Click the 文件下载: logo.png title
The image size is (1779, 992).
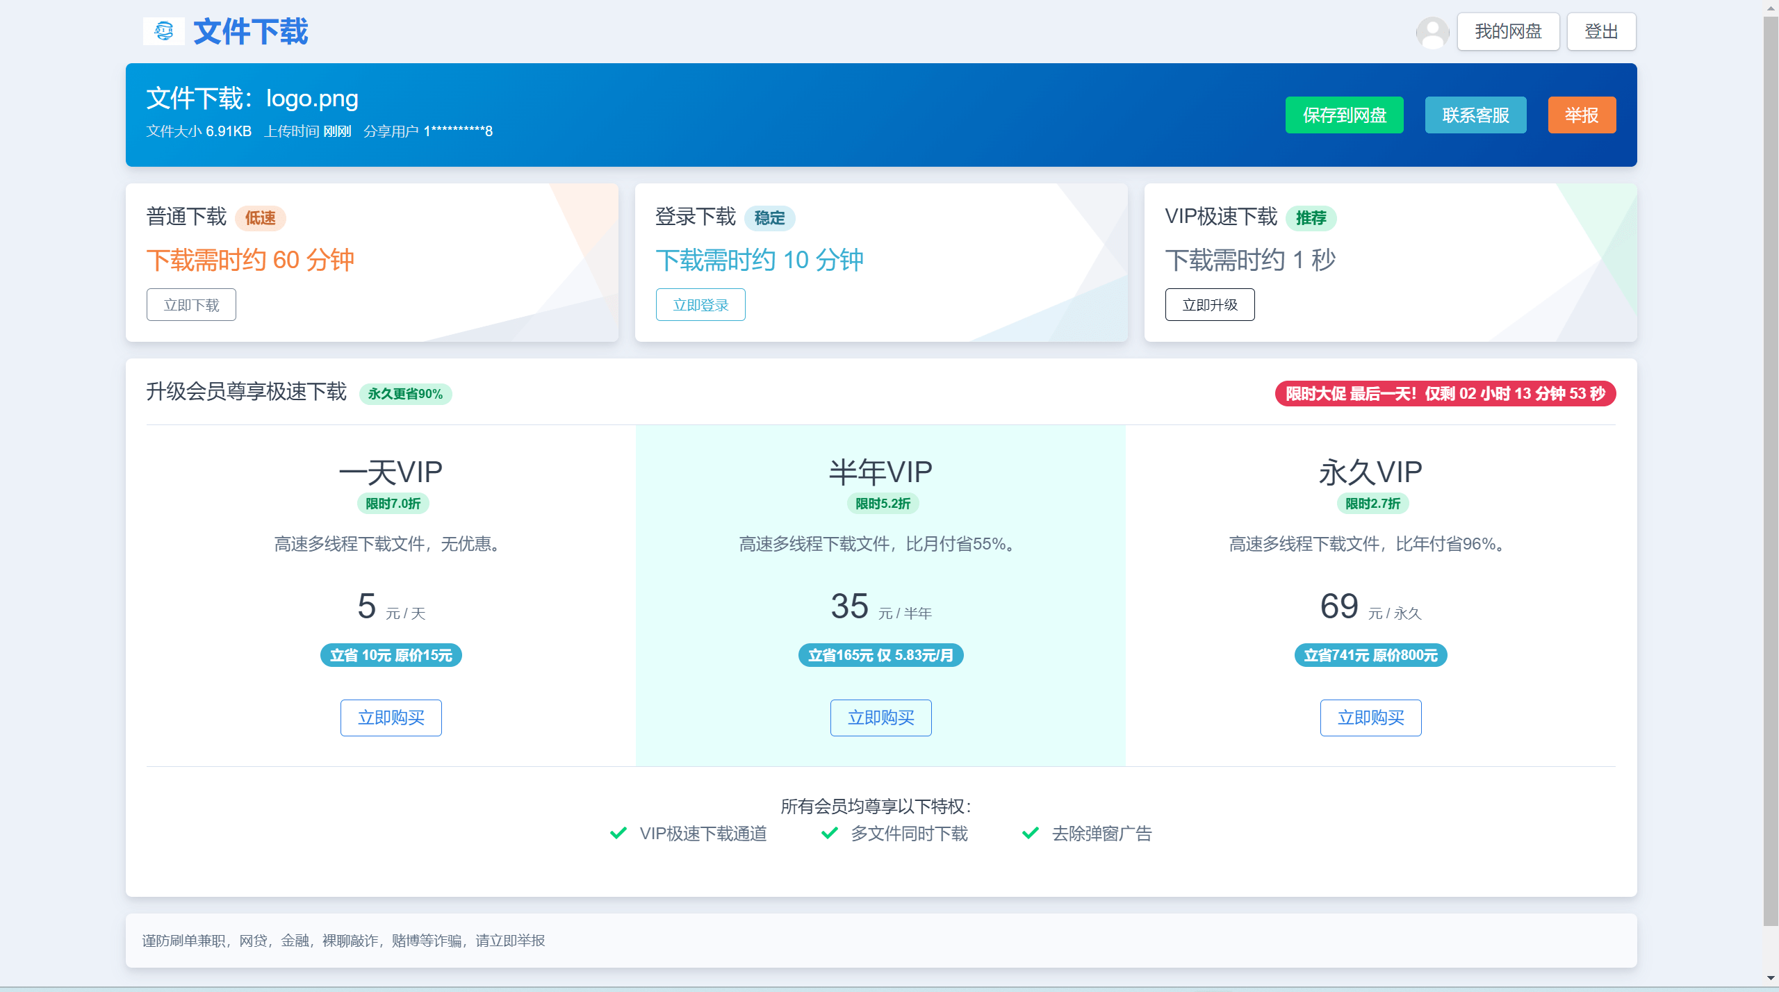point(252,98)
